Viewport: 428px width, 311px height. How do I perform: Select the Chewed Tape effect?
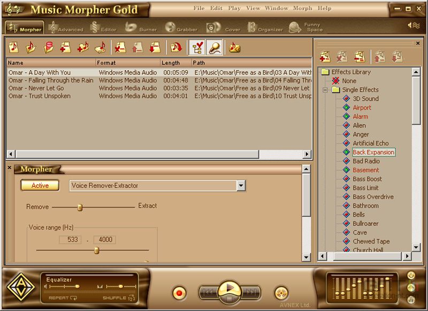pyautogui.click(x=371, y=241)
